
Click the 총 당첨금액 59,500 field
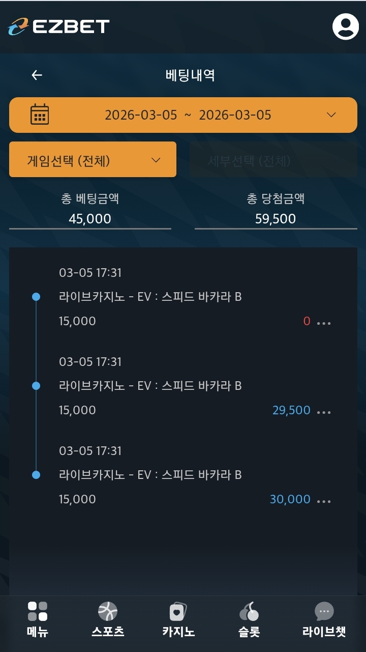click(x=276, y=219)
